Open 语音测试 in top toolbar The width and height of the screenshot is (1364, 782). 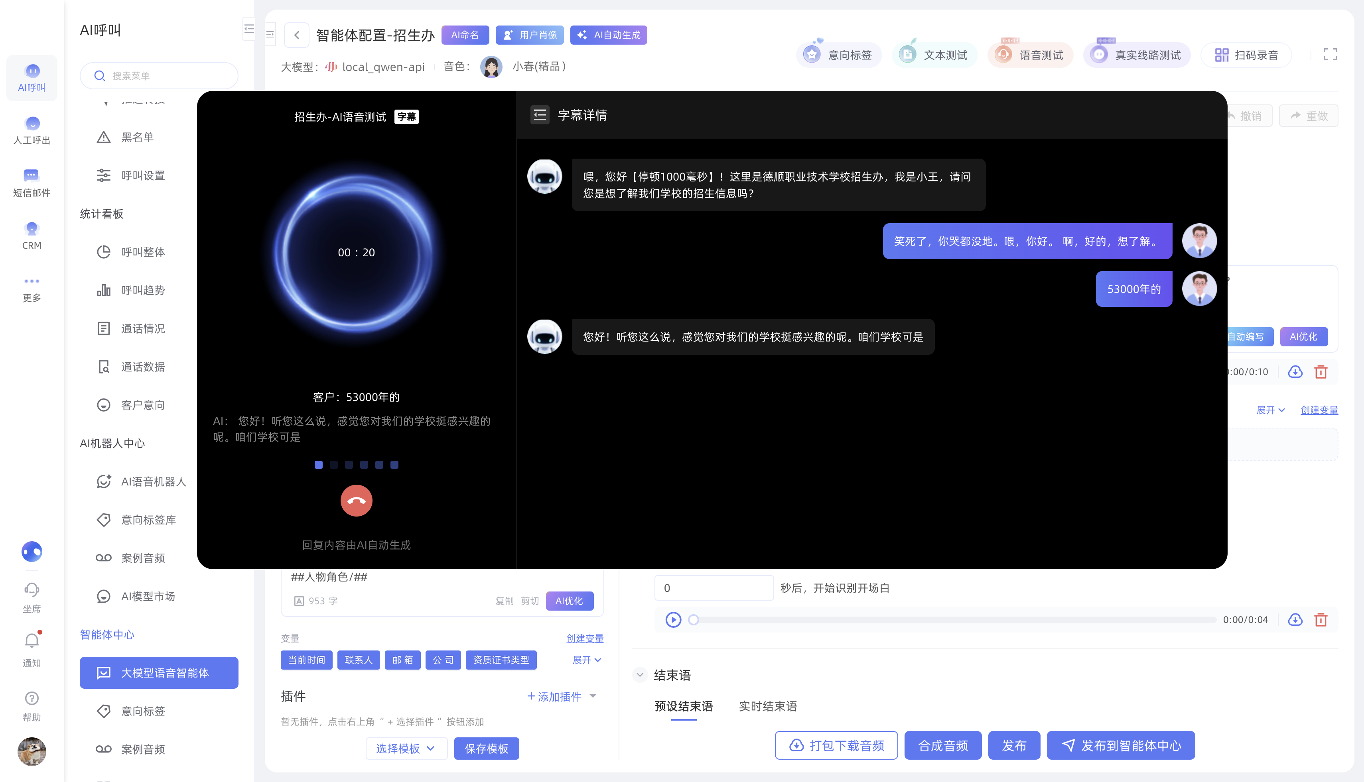(x=1030, y=55)
